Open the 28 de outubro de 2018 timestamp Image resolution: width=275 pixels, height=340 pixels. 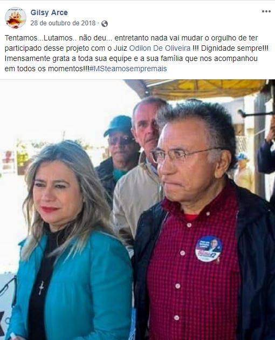click(63, 23)
